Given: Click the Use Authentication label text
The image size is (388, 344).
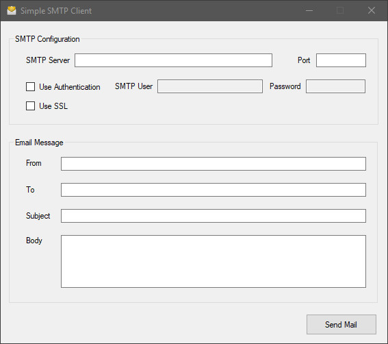Looking at the screenshot, I should [70, 87].
